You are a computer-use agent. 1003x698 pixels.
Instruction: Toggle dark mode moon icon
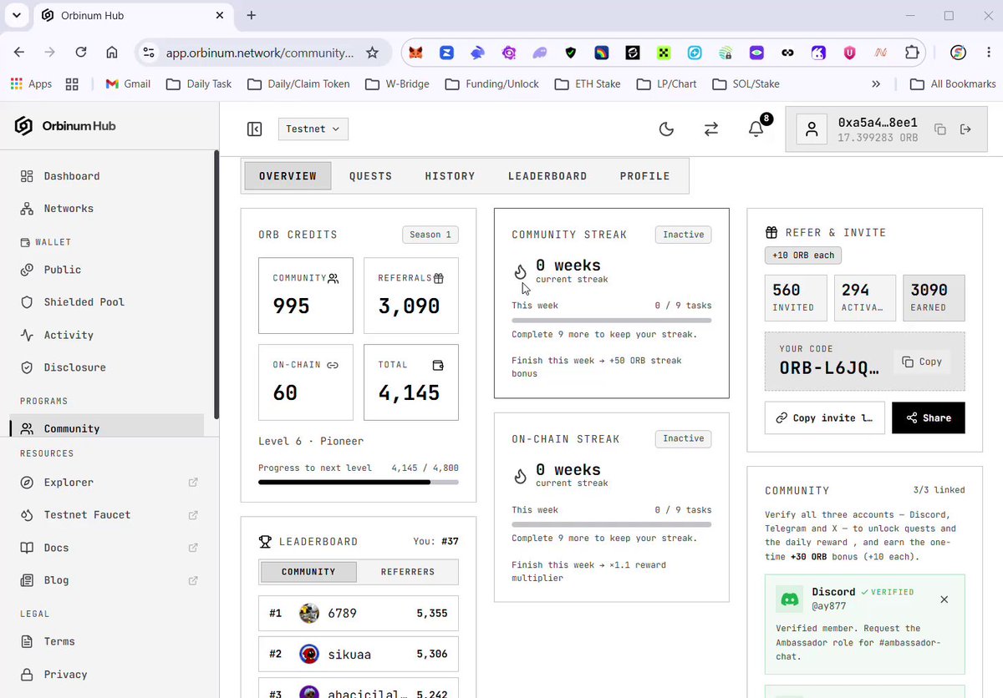(666, 129)
